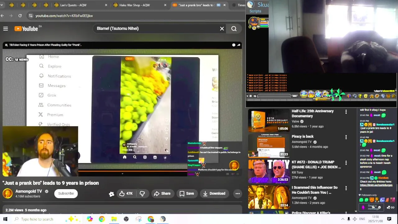Open options for KT #672 video
The height and width of the screenshot is (224, 398).
click(x=346, y=163)
